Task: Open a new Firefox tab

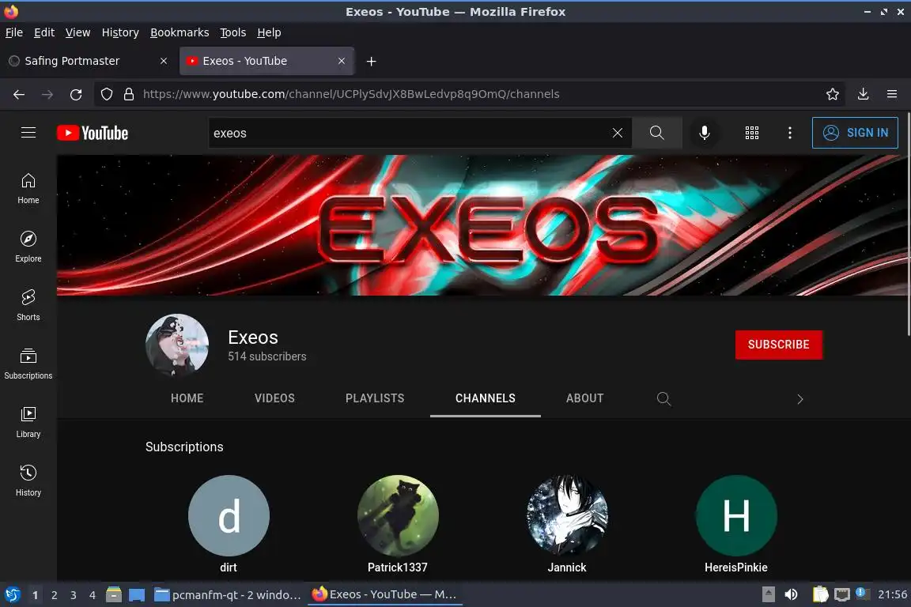Action: tap(371, 61)
